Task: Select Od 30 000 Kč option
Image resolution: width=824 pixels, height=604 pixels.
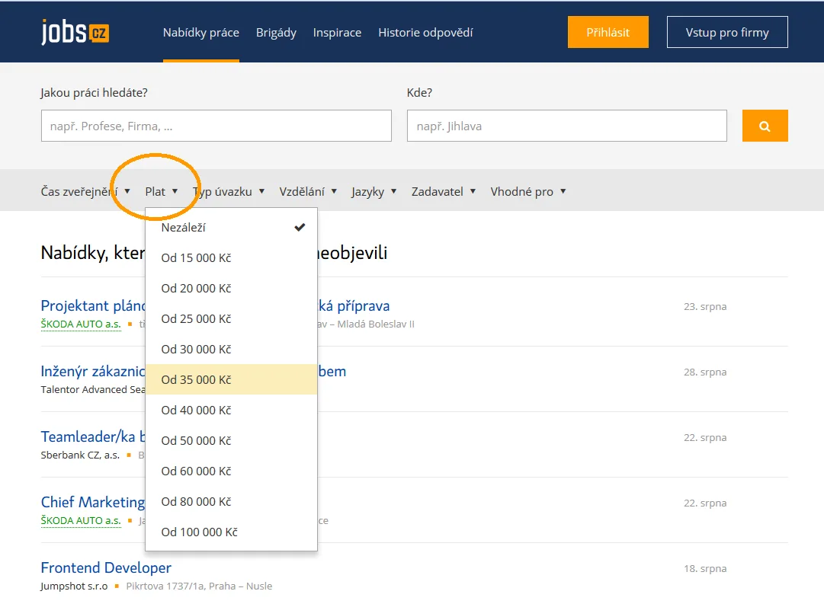Action: pos(231,350)
